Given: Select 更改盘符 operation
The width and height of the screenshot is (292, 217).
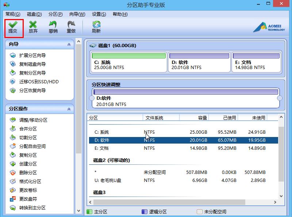Looking at the screenshot, I should pyautogui.click(x=28, y=199).
